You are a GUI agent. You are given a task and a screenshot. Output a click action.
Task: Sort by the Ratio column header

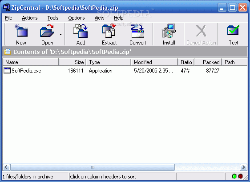click(186, 62)
